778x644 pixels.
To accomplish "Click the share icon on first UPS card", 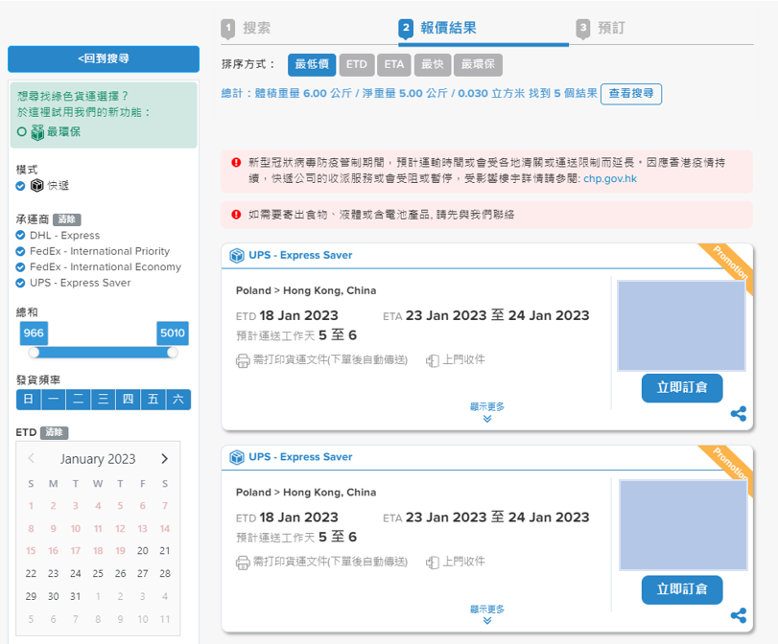I will pyautogui.click(x=739, y=413).
